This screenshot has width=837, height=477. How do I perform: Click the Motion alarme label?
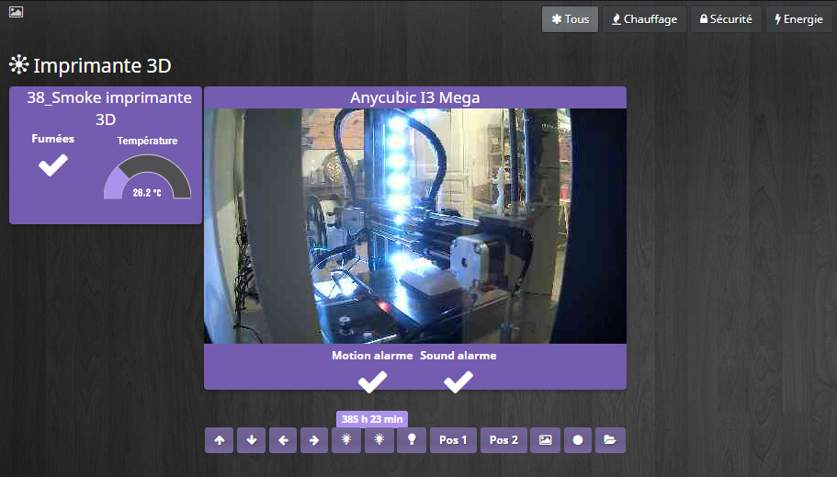click(372, 355)
